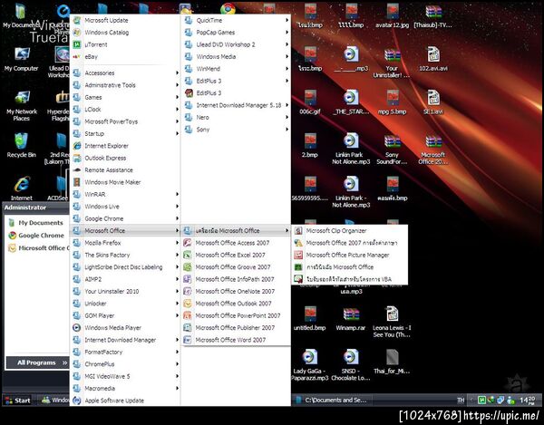Open the 2.bmp desktop file icon
Screen dimensions: 544x425
point(309,145)
